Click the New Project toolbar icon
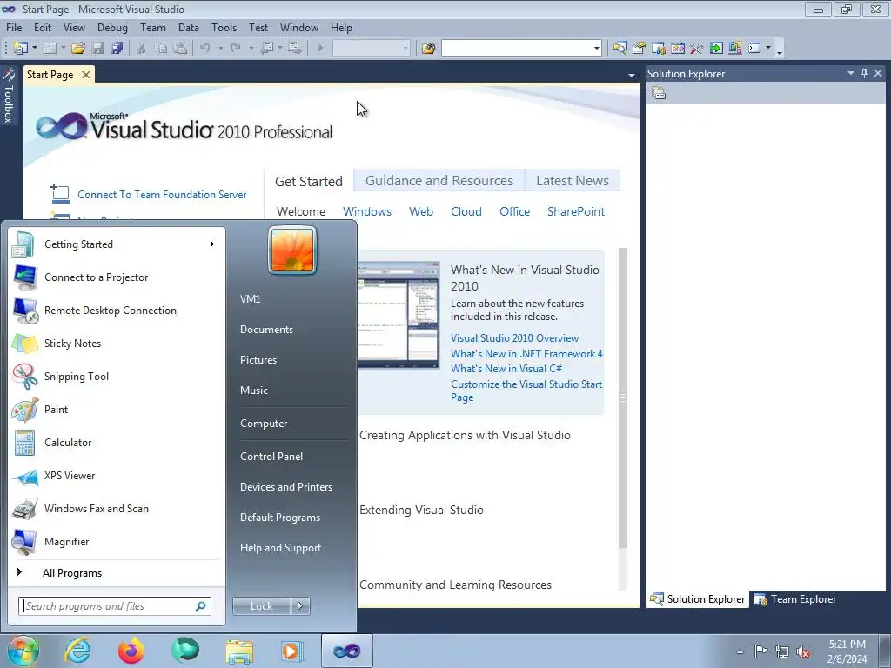The width and height of the screenshot is (891, 668). pos(21,49)
